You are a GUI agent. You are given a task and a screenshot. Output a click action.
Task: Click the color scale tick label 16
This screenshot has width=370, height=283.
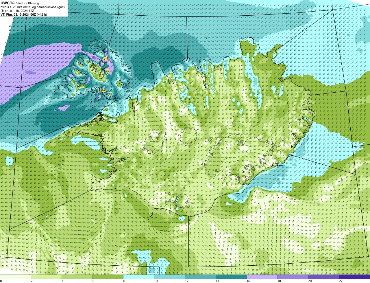(x=248, y=281)
